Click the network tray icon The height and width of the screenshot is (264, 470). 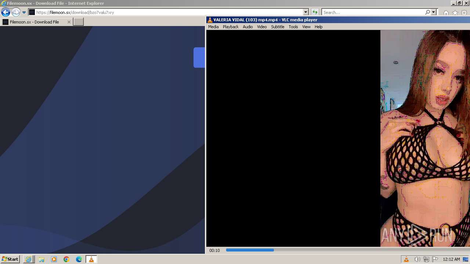click(426, 259)
